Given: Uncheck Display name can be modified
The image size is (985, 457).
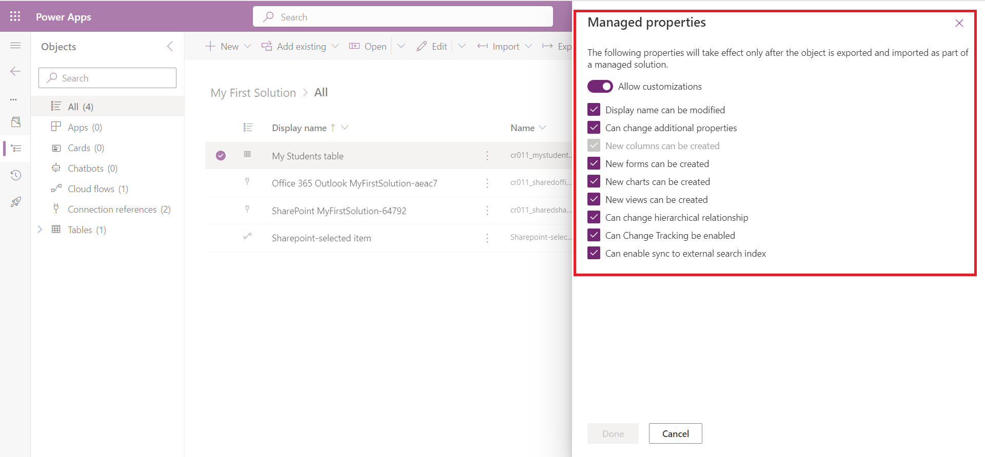Looking at the screenshot, I should click(x=594, y=110).
